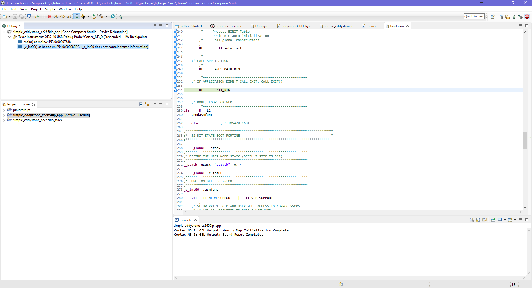Click the Quick Access search field

(474, 16)
